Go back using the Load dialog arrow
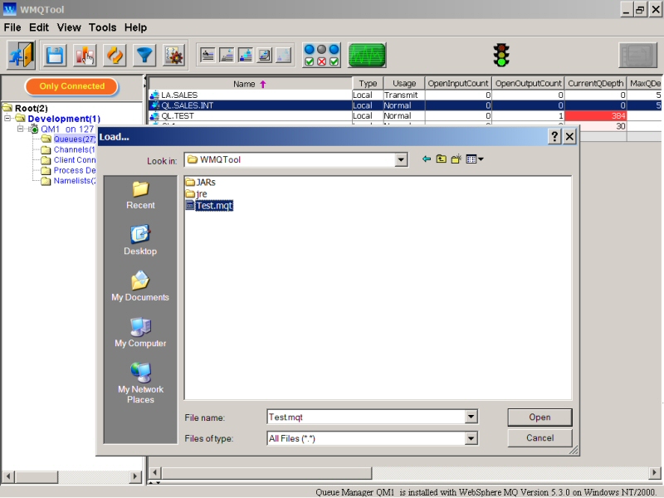The width and height of the screenshot is (664, 498). point(427,159)
